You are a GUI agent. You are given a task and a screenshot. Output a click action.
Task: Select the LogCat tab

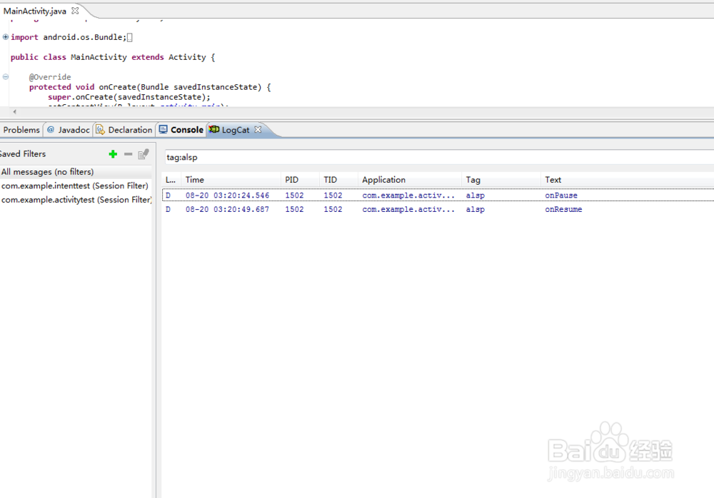[236, 130]
